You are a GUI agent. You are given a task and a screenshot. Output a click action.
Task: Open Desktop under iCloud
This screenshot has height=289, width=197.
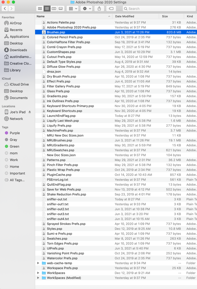(16, 91)
